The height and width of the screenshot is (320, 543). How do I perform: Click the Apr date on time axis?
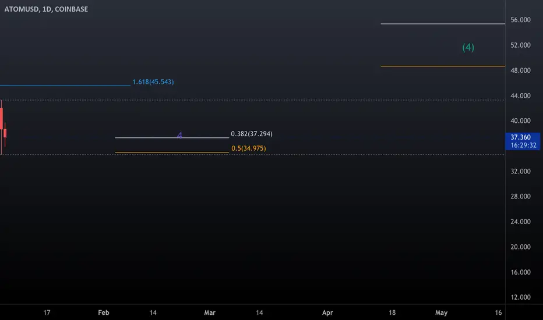click(327, 313)
